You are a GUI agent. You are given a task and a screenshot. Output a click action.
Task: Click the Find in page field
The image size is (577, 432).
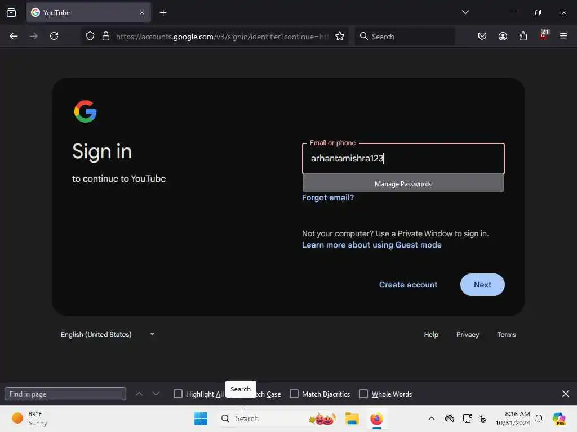tap(65, 394)
